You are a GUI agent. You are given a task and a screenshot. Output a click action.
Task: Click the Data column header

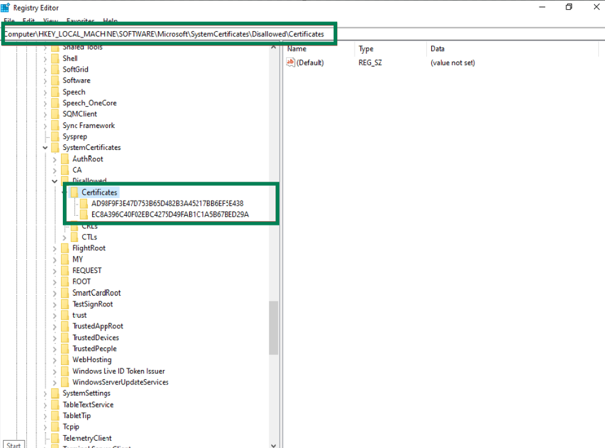[437, 49]
